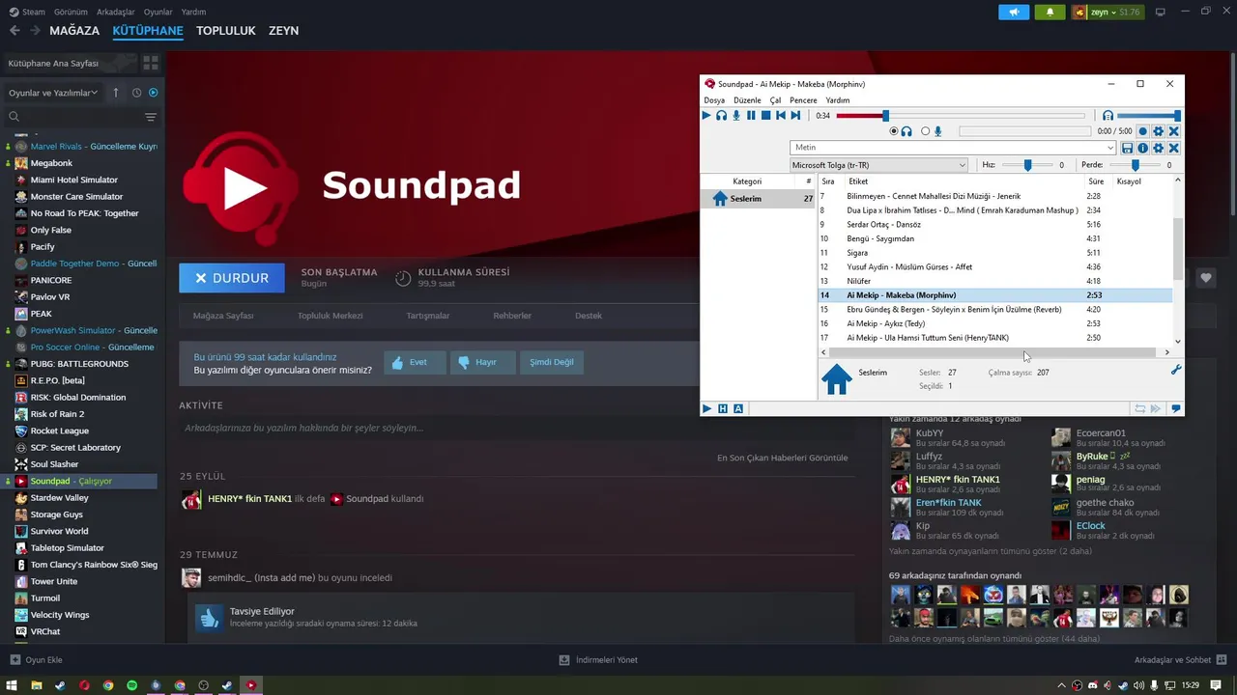The width and height of the screenshot is (1237, 695).
Task: Play the selected sound in Soundpad toolbar
Action: tap(706, 115)
